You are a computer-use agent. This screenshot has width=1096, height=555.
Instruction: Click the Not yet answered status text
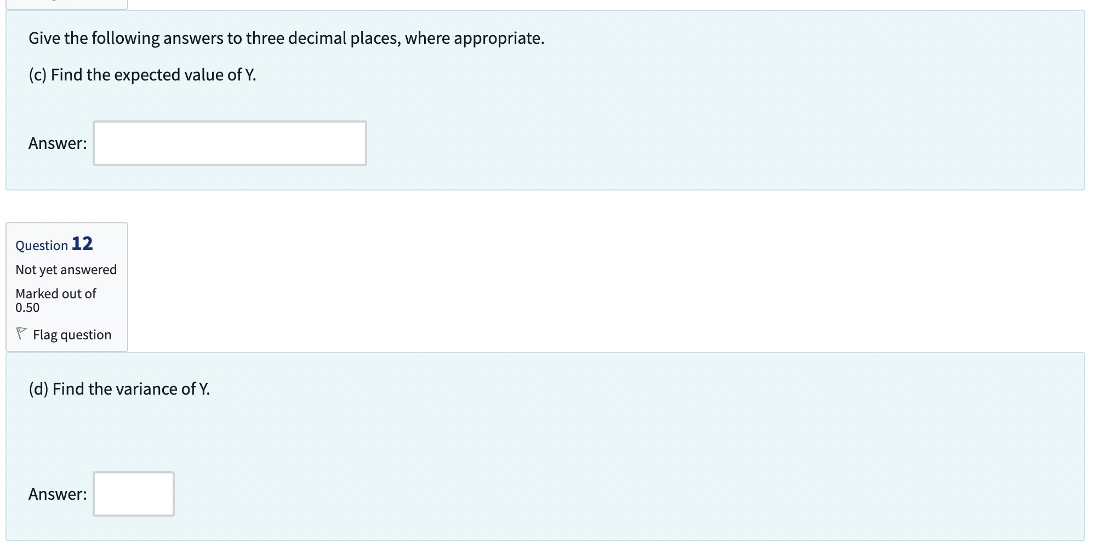click(66, 269)
